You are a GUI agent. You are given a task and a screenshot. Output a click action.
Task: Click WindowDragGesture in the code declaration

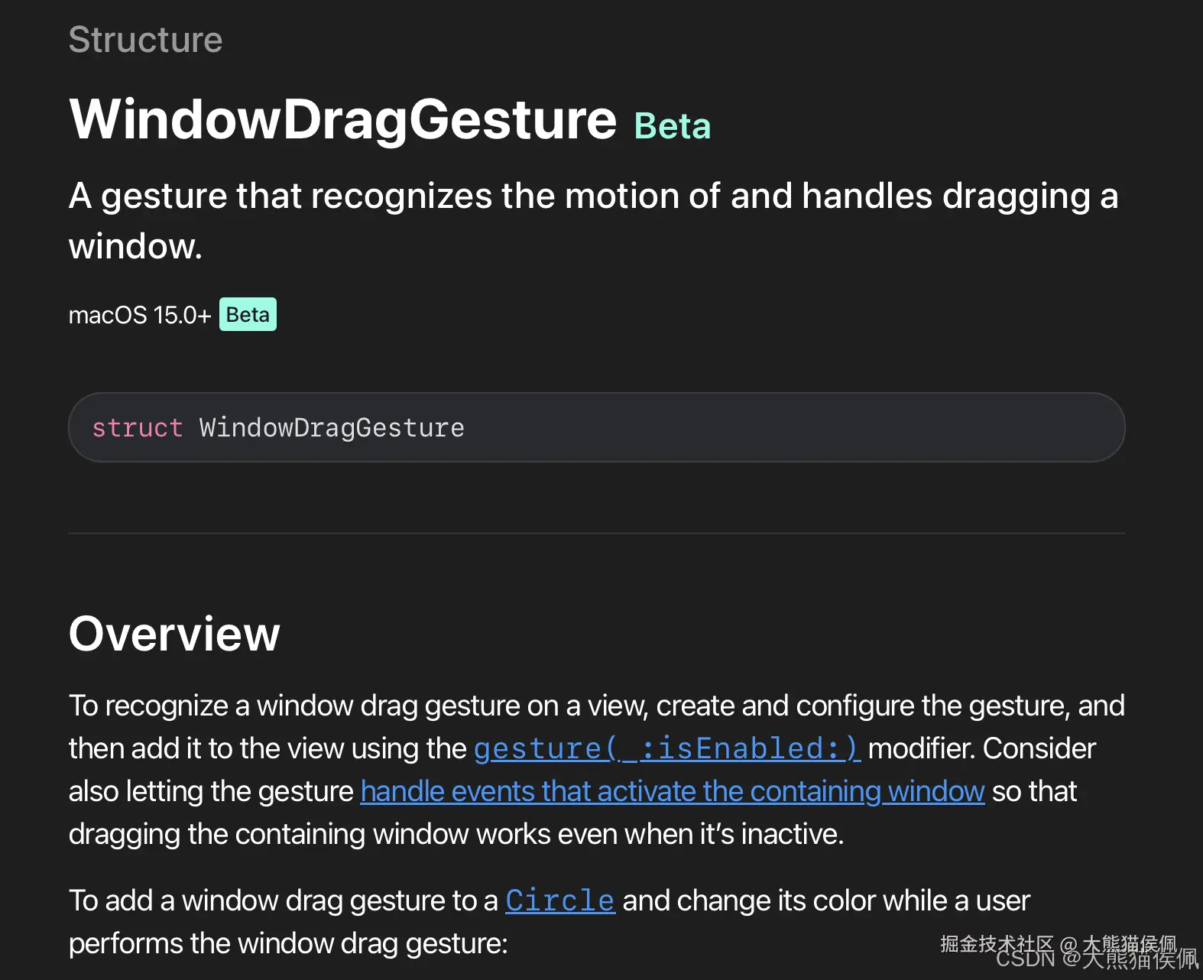(x=332, y=427)
